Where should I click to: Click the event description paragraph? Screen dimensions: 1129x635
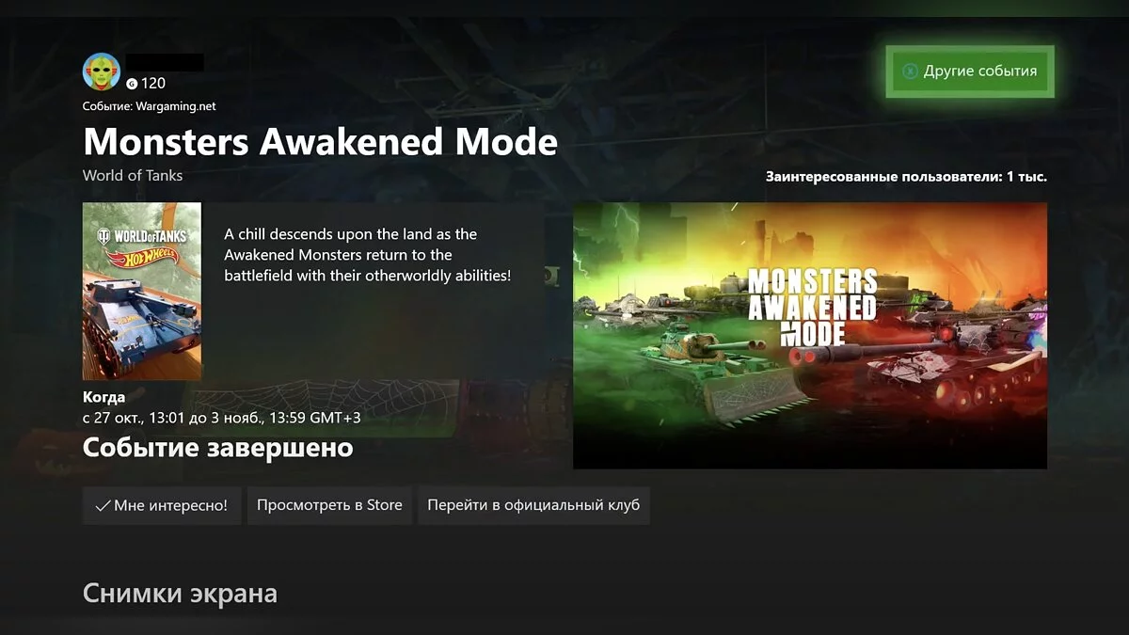[x=368, y=255]
